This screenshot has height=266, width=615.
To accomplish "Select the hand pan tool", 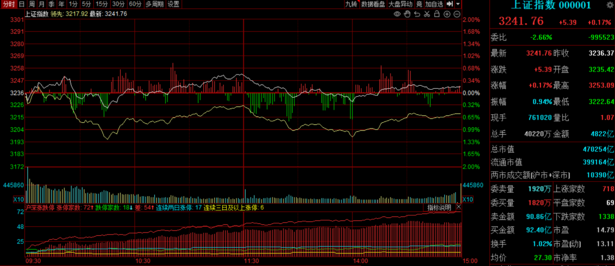I will [x=407, y=14].
